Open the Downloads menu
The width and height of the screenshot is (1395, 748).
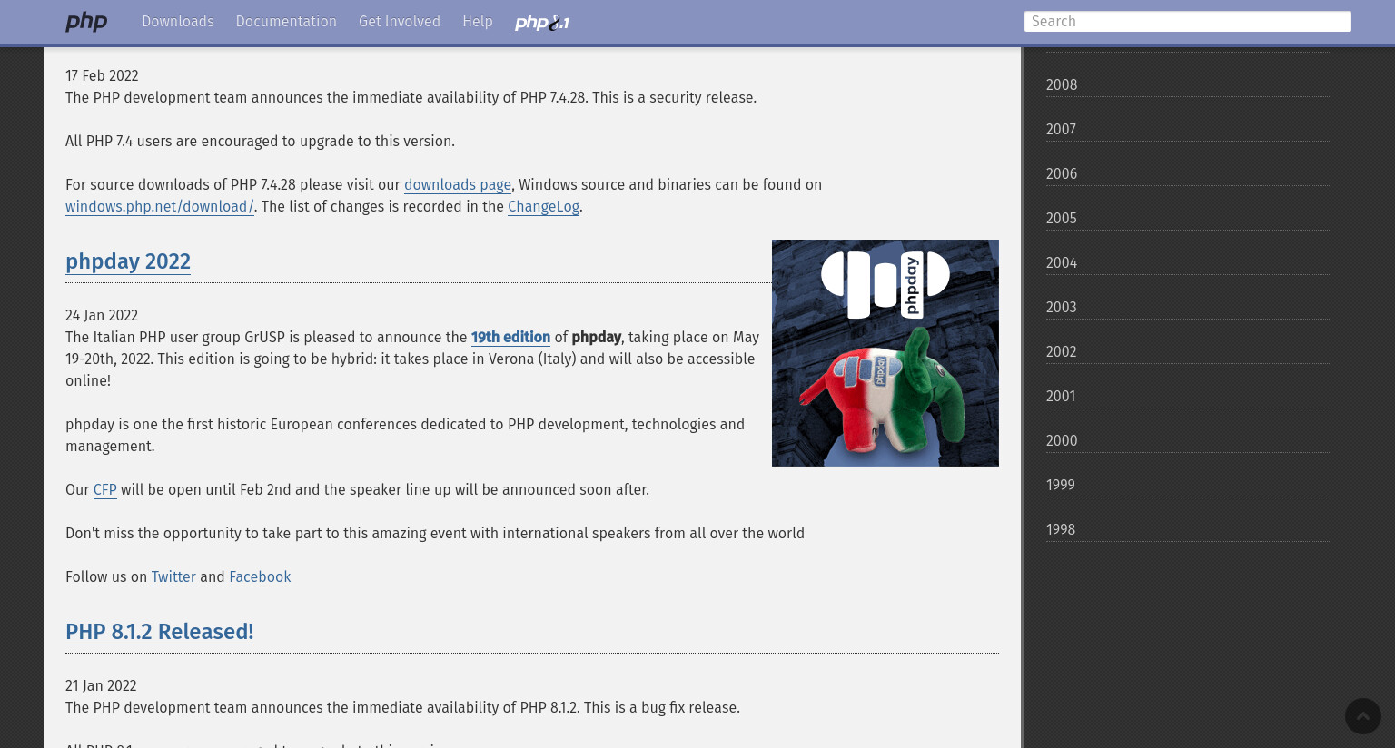click(x=178, y=22)
